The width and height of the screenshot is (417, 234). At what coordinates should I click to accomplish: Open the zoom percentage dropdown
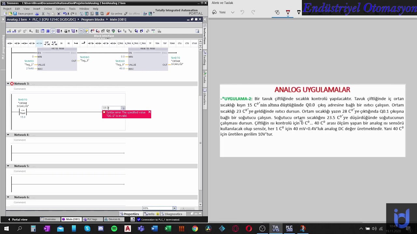pos(174,208)
